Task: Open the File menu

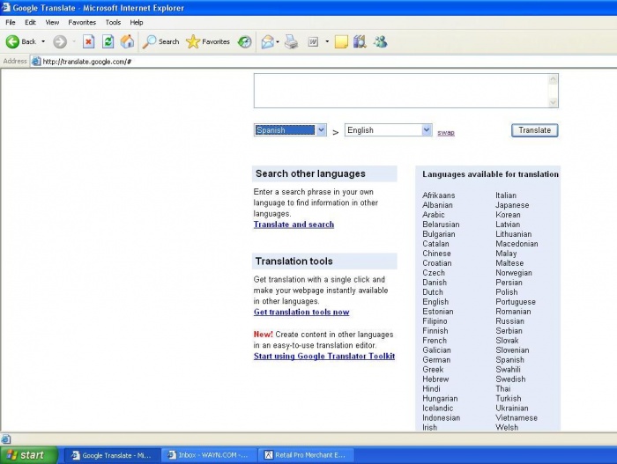Action: 11,22
